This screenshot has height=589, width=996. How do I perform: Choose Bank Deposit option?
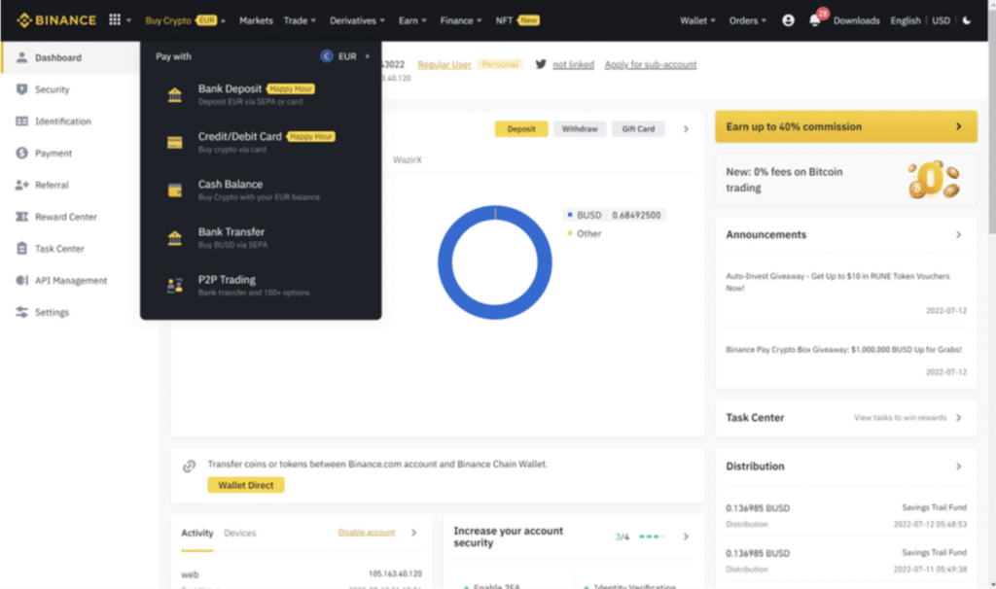tap(261, 94)
